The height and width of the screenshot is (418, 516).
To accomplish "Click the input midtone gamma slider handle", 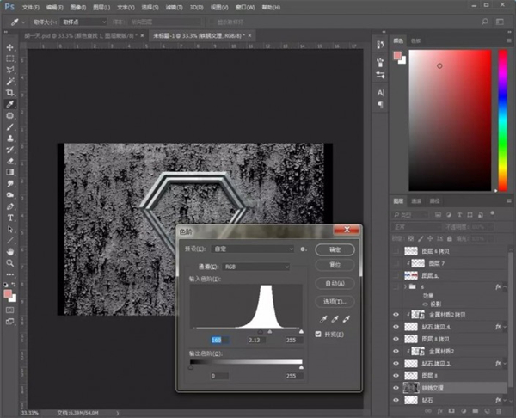I will 270,331.
